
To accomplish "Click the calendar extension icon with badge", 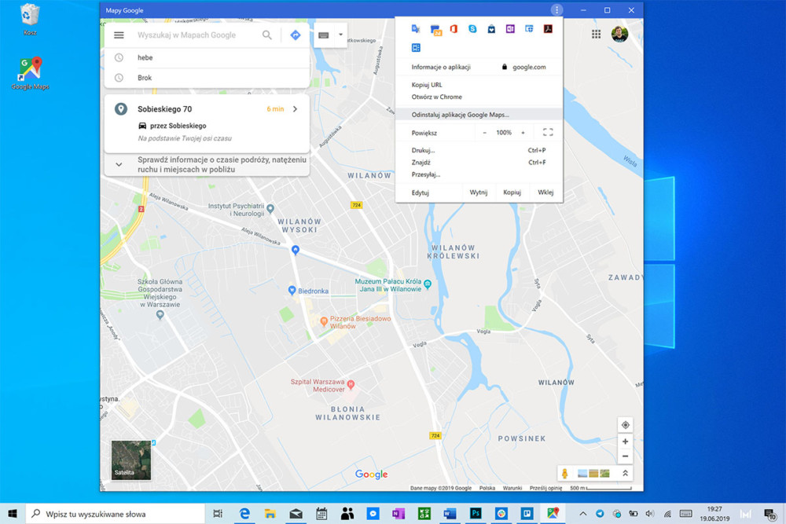I will 435,30.
